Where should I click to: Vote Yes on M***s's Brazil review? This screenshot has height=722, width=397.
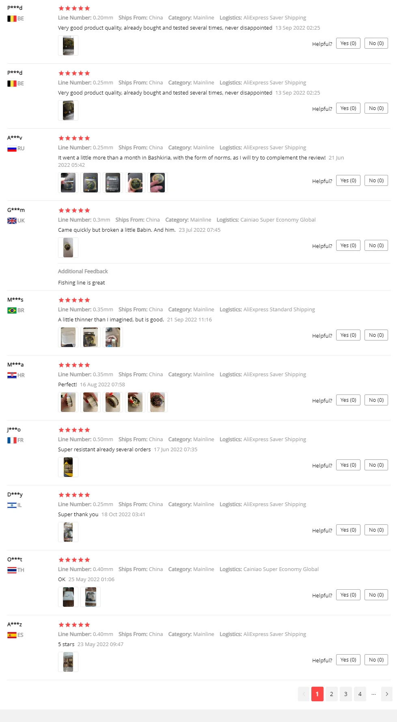click(348, 335)
